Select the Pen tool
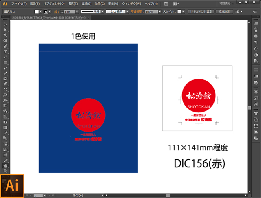261x198 pixels. pyautogui.click(x=5, y=46)
